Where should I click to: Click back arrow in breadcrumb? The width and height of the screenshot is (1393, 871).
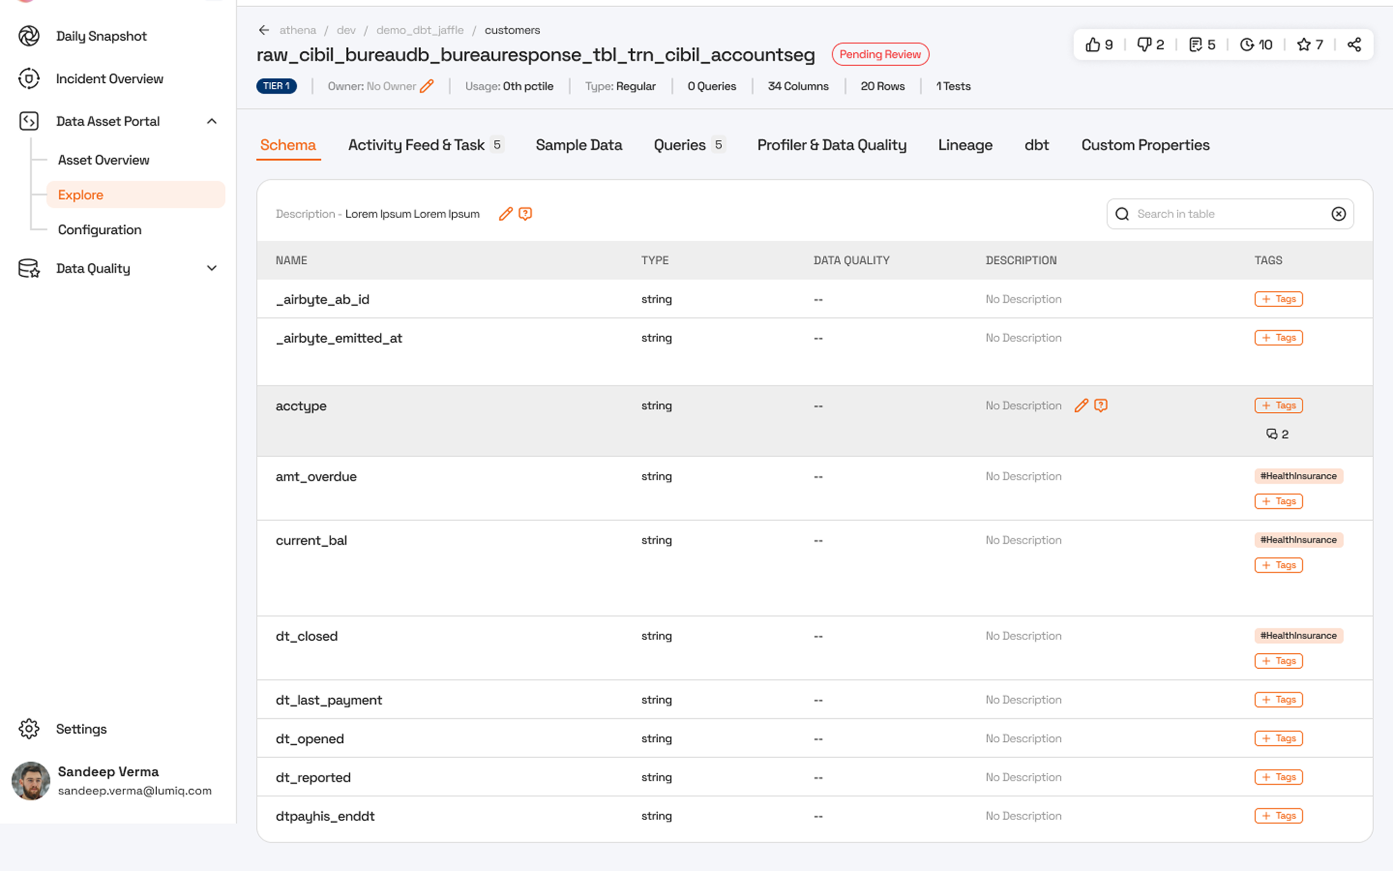264,30
